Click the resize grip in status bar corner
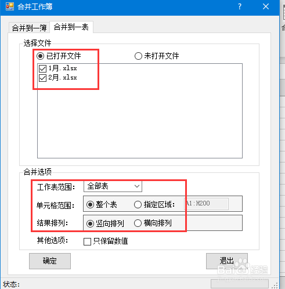This screenshot has height=289, width=285. tap(275, 285)
